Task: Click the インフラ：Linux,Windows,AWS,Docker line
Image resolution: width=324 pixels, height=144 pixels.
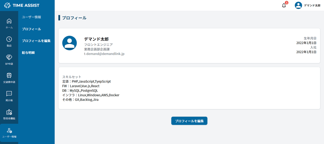Action: coord(91,95)
